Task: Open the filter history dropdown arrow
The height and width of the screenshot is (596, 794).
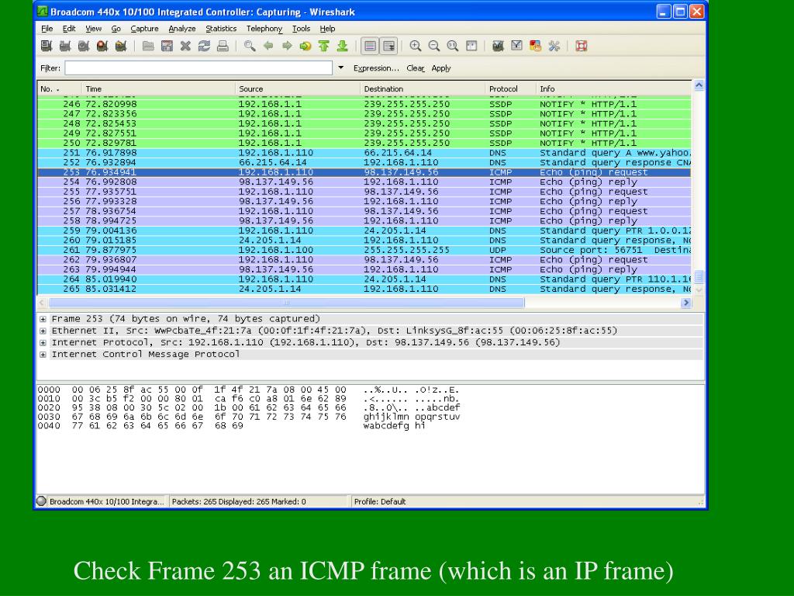Action: click(x=341, y=68)
